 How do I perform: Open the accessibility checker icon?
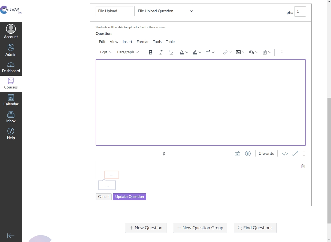click(x=248, y=154)
